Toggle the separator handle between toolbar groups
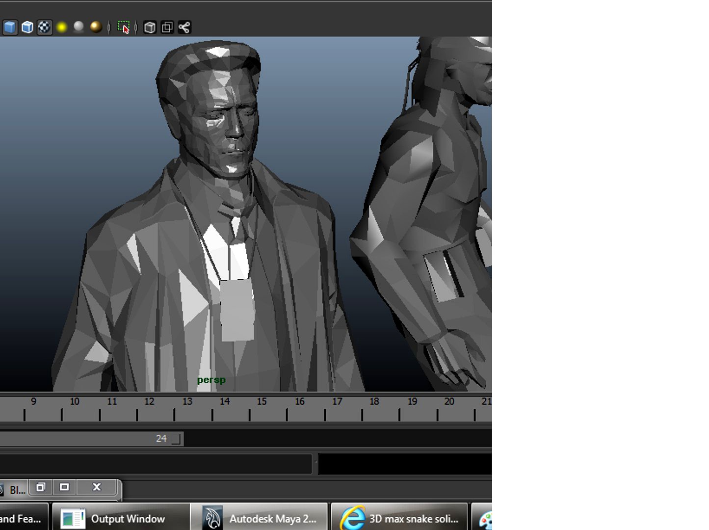The width and height of the screenshot is (709, 530). tap(109, 27)
